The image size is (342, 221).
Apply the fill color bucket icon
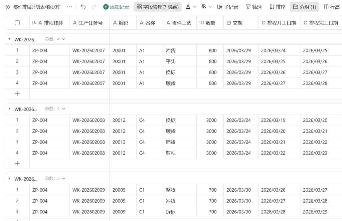(203, 7)
